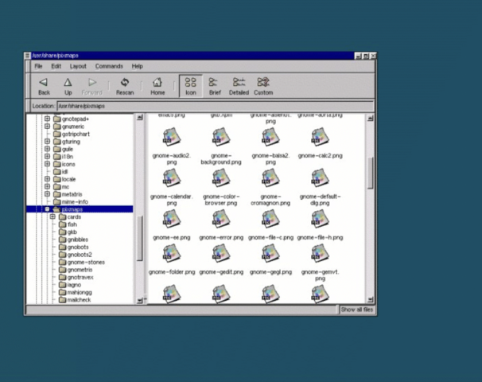Open the Edit menu
Image resolution: width=482 pixels, height=382 pixels.
pos(56,66)
